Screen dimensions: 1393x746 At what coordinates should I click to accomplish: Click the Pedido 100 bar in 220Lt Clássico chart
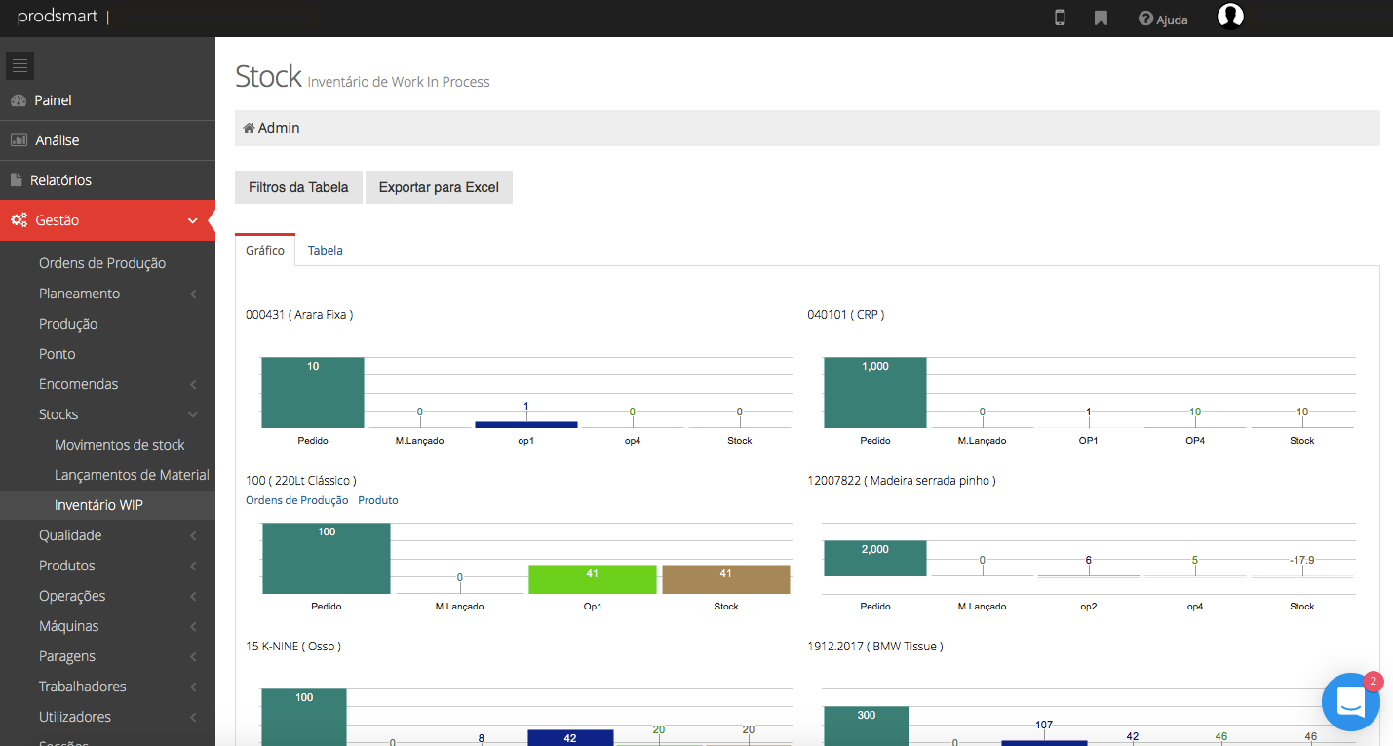pos(327,558)
